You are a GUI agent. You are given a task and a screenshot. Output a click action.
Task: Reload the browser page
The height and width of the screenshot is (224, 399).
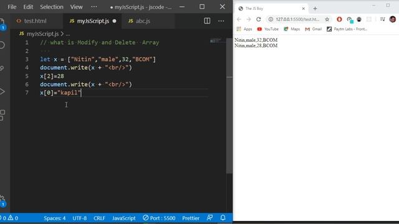click(x=259, y=19)
